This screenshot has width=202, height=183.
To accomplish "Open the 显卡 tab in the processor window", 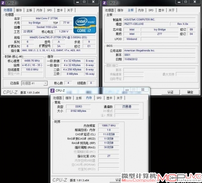I will click(x=60, y=10).
